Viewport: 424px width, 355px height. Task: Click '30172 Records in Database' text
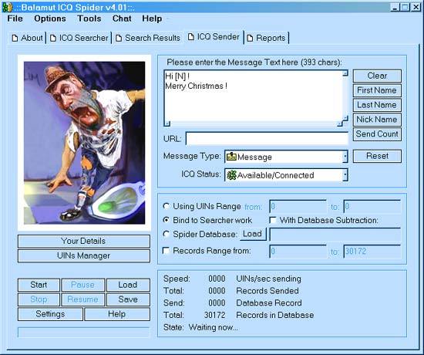259,315
